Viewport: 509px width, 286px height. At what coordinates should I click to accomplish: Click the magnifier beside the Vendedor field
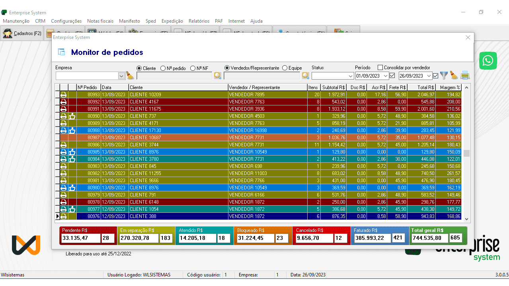click(305, 76)
